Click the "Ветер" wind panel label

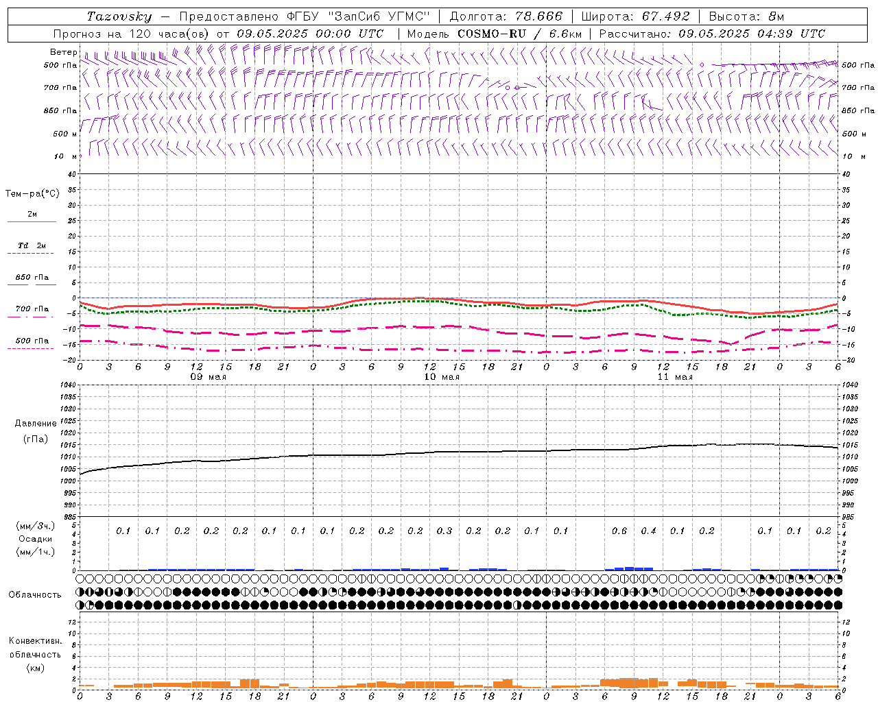[63, 52]
